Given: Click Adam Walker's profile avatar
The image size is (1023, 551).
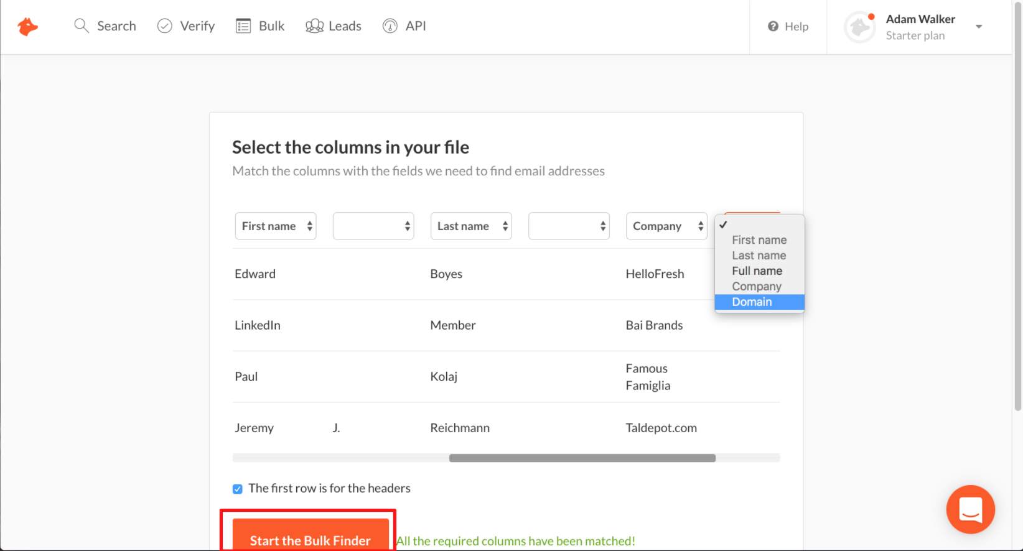Looking at the screenshot, I should pos(860,27).
